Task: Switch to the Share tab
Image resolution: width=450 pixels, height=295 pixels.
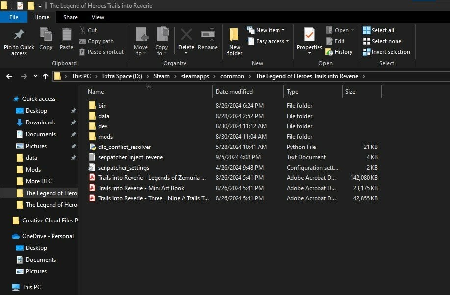Action: [70, 17]
